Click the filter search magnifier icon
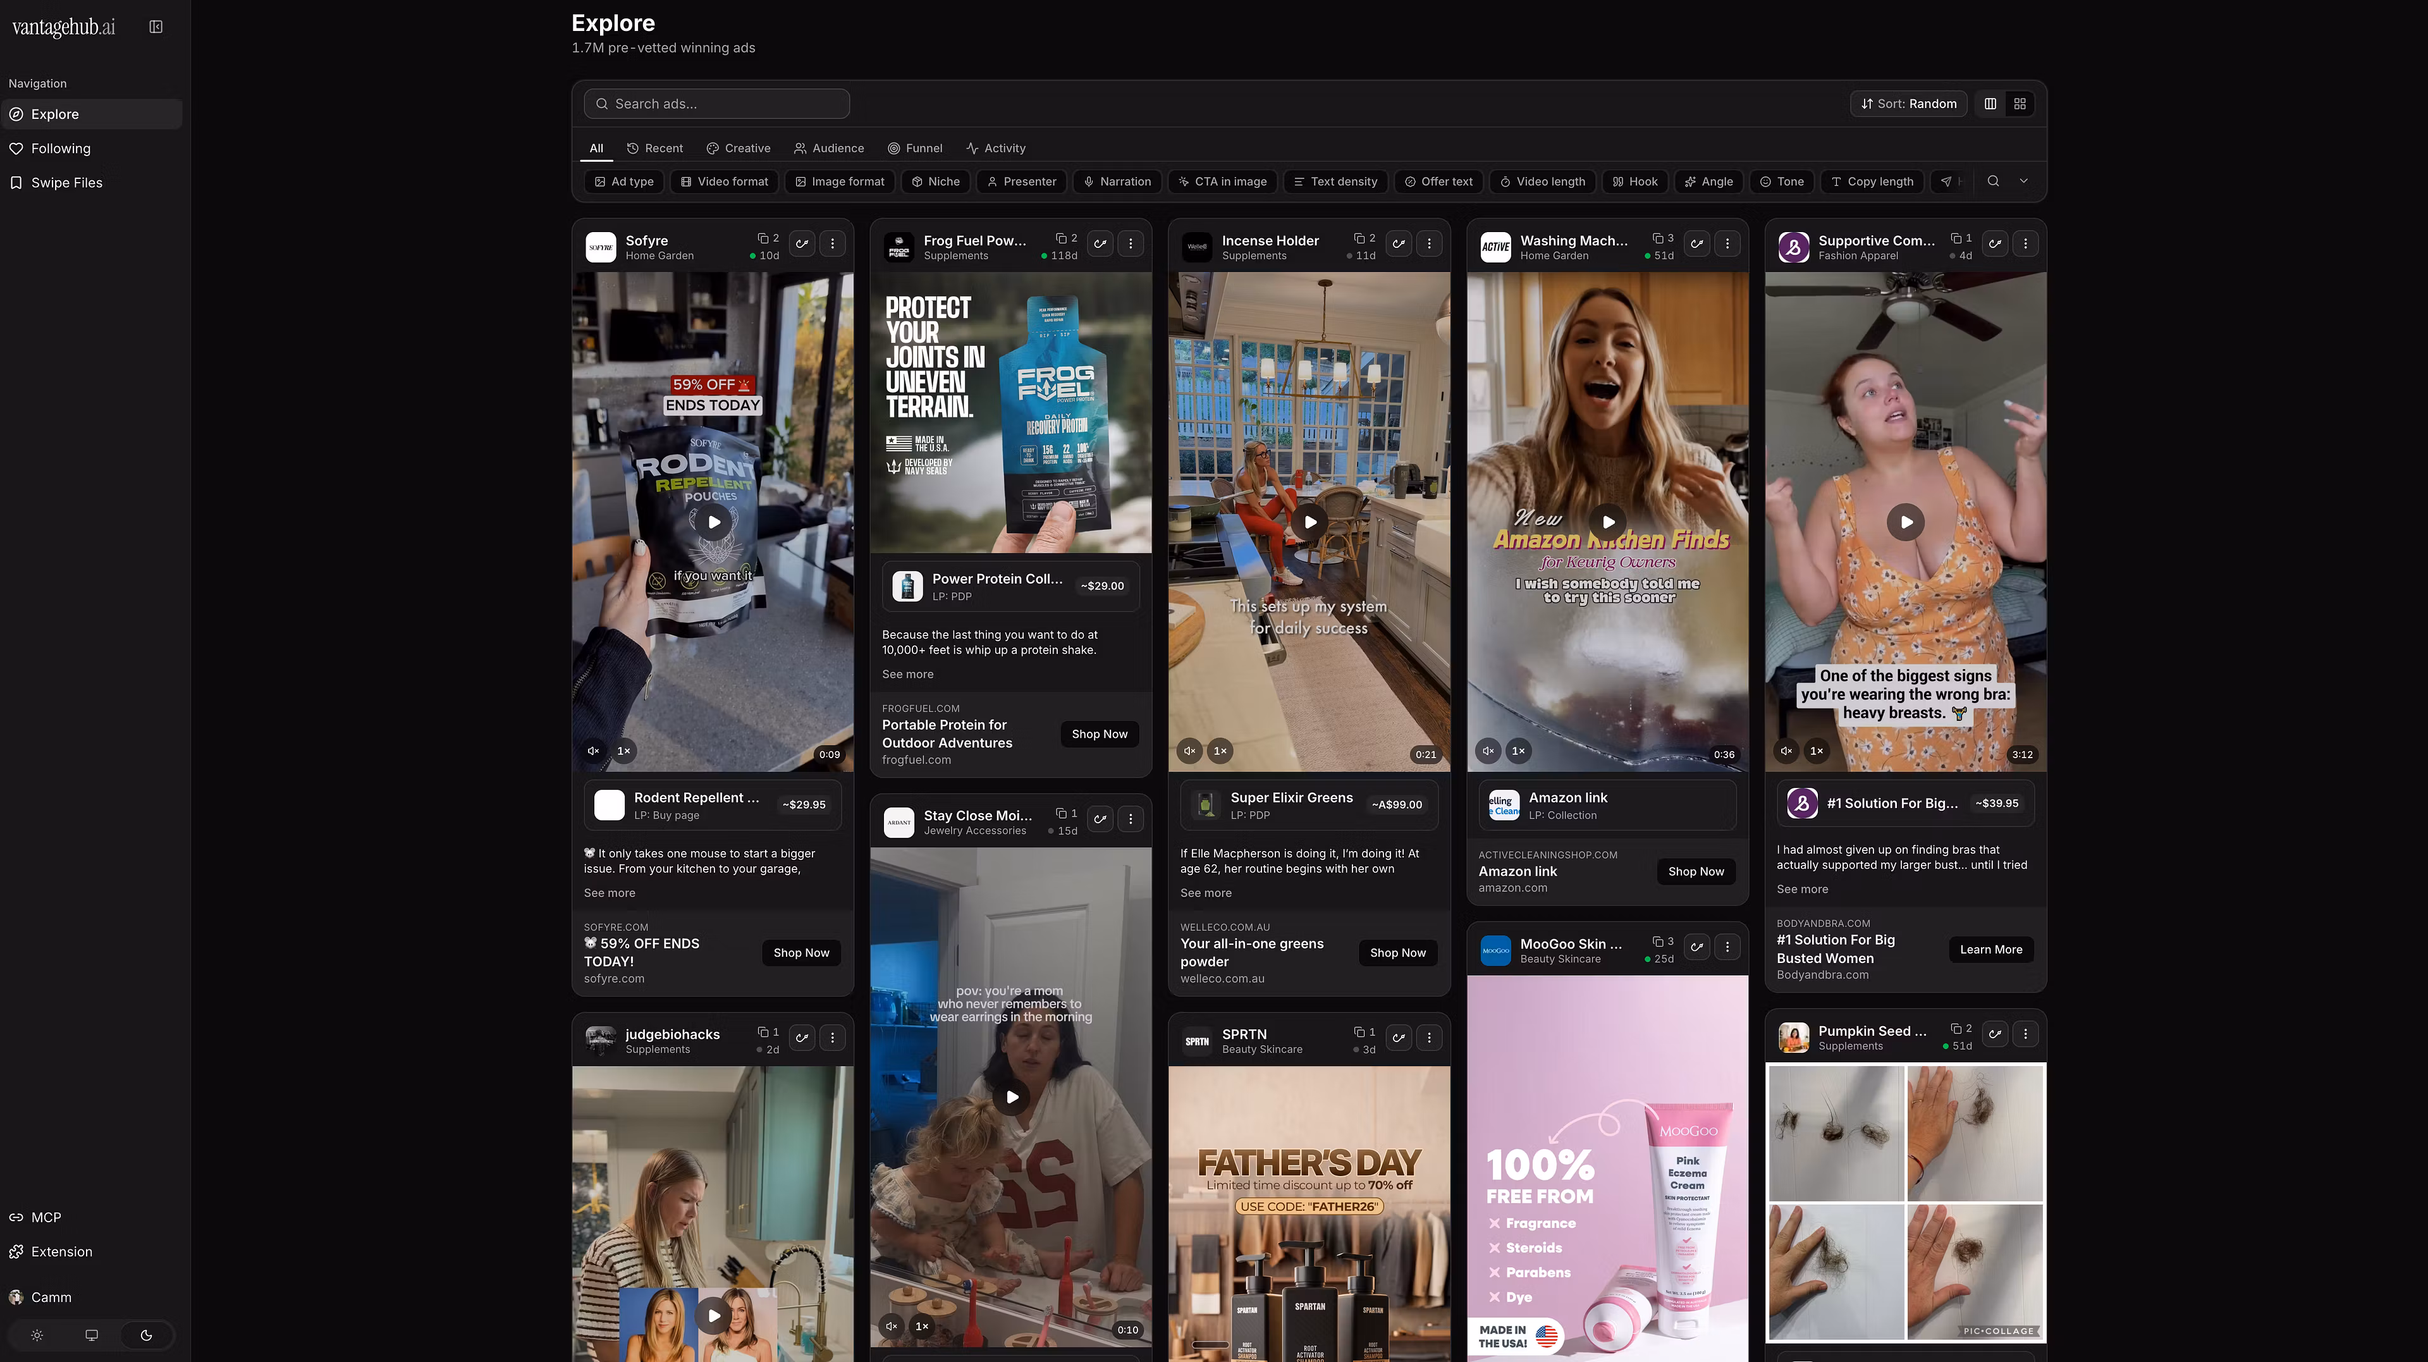This screenshot has width=2428, height=1362. click(x=1994, y=181)
